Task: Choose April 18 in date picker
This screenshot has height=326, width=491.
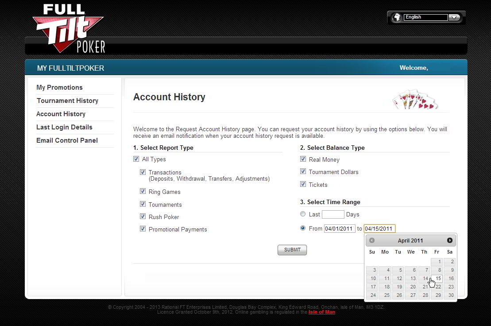Action: pos(385,287)
